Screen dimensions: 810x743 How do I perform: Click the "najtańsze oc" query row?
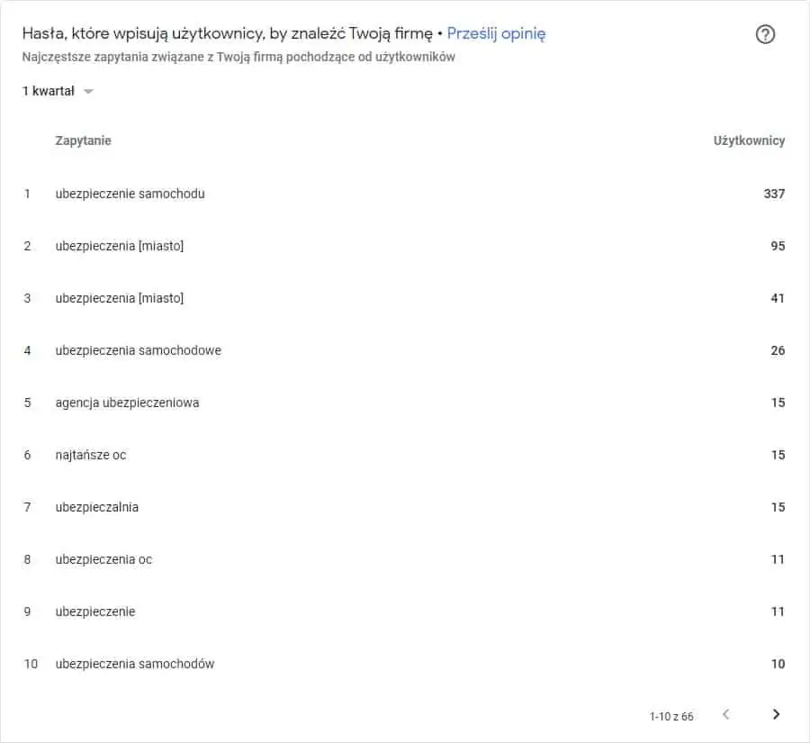coord(404,455)
